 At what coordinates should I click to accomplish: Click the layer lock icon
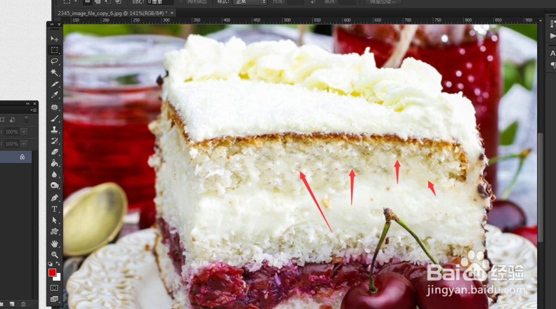point(22,157)
